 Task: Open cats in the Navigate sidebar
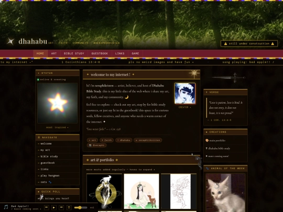pyautogui.click(x=58, y=182)
